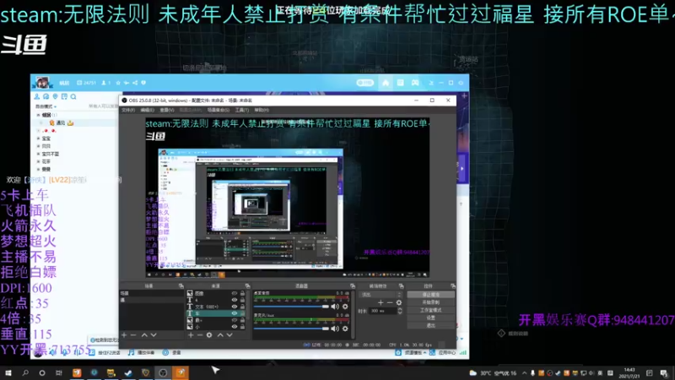Screen dimensions: 675x380
Task: Click the transition duration stepper arrows
Action: [400, 311]
